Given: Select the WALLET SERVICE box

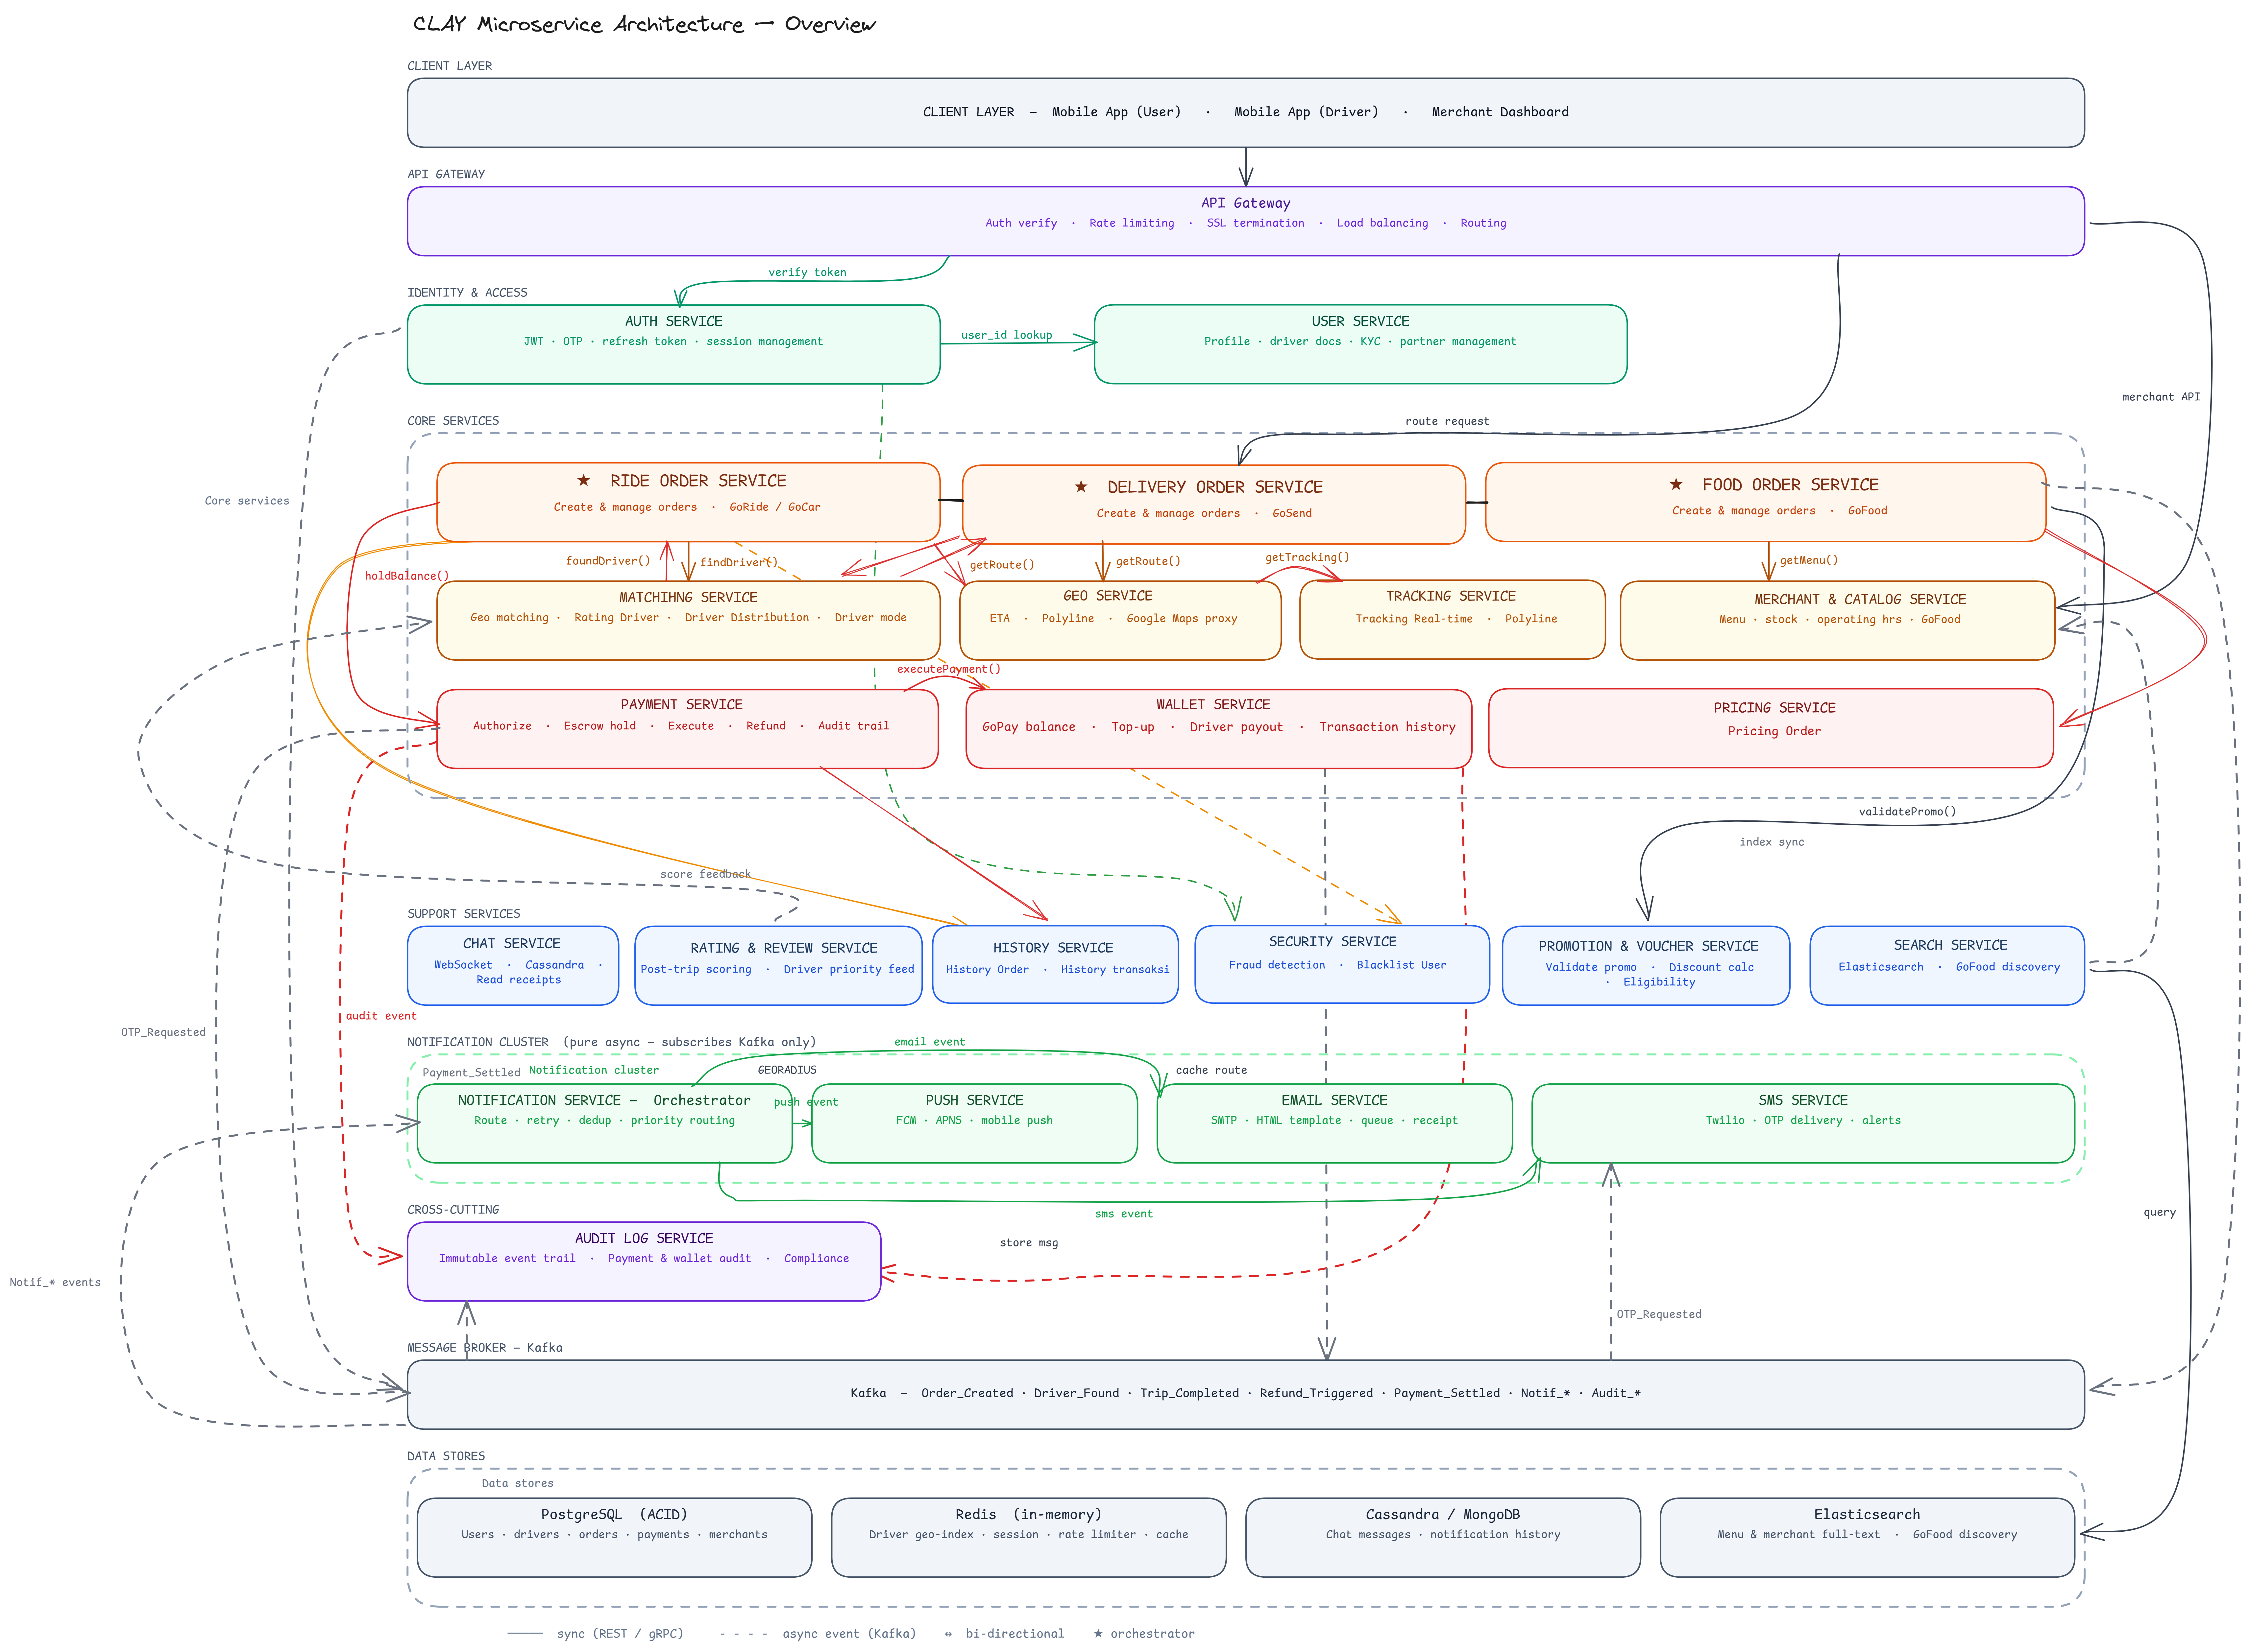Looking at the screenshot, I should tap(1218, 729).
